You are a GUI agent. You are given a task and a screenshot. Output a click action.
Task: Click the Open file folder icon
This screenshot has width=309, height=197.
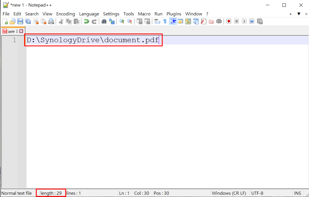12,21
